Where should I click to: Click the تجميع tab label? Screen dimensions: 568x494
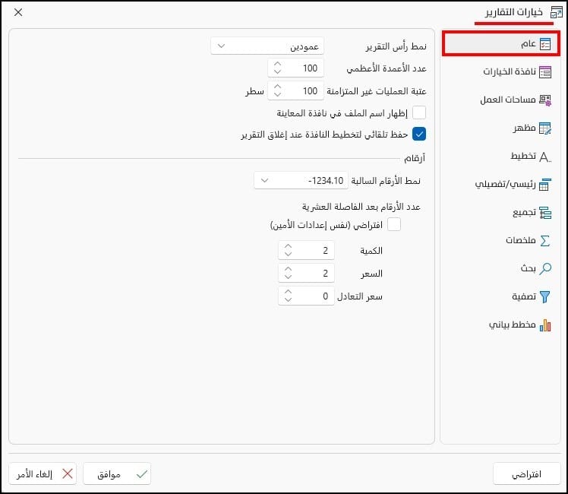click(524, 212)
